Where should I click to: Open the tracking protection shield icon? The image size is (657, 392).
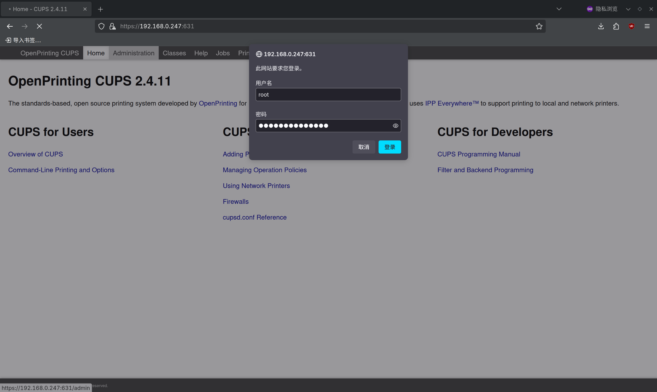[101, 26]
